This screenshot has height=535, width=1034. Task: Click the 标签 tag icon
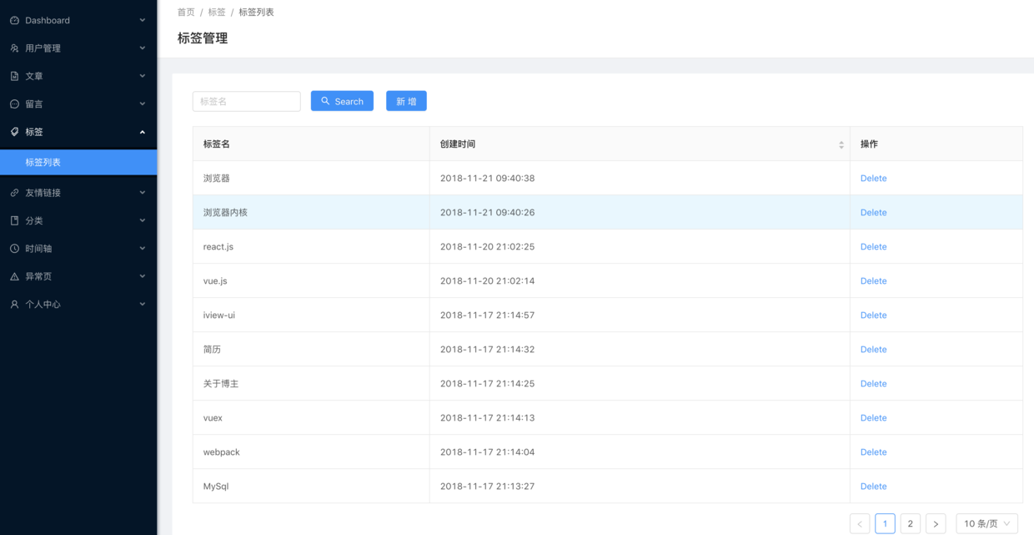(14, 132)
